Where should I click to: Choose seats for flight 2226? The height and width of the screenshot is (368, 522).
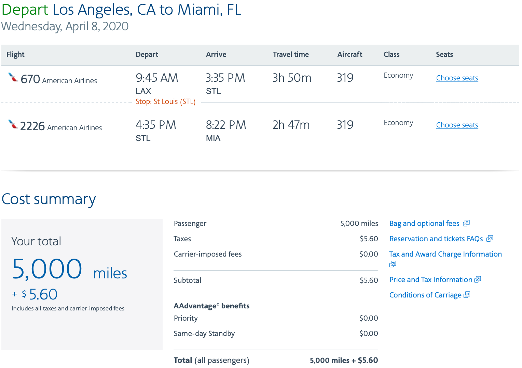457,125
